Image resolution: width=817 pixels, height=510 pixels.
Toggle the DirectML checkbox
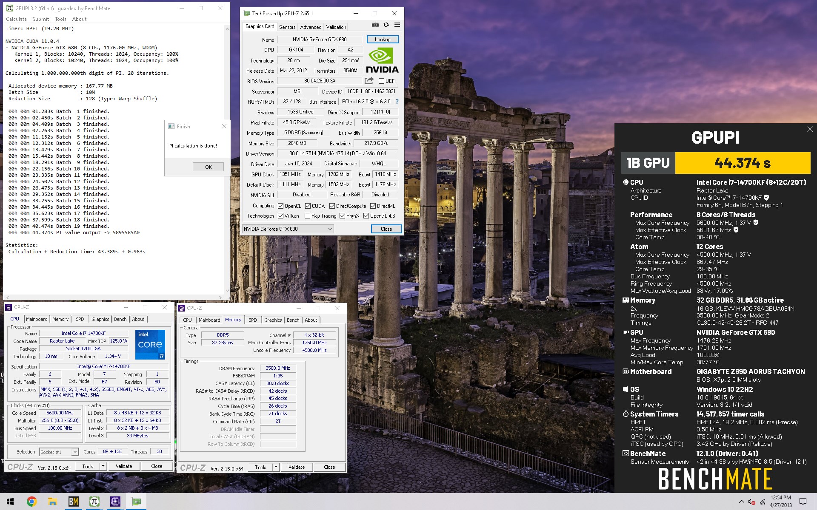click(x=373, y=206)
